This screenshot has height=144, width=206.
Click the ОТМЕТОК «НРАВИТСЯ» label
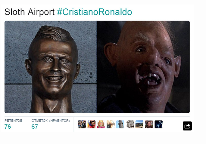click(x=51, y=121)
